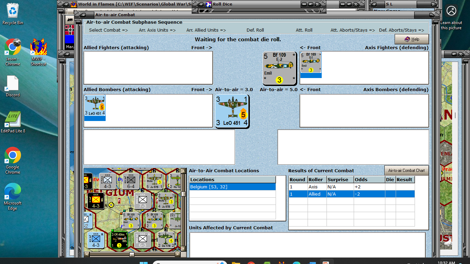This screenshot has height=264, width=470.
Task: Click 'Select Combat =>' sequence step
Action: tap(108, 30)
